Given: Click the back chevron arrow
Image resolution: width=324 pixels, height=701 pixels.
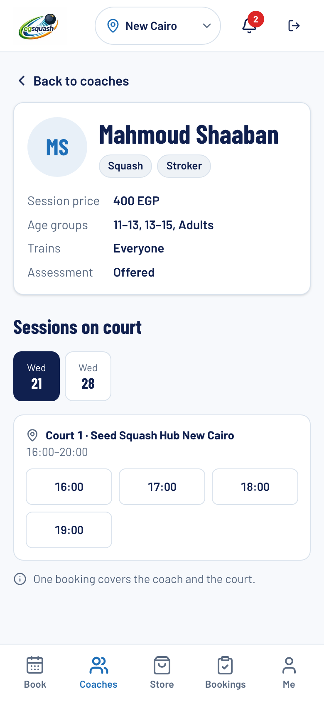Looking at the screenshot, I should 22,81.
